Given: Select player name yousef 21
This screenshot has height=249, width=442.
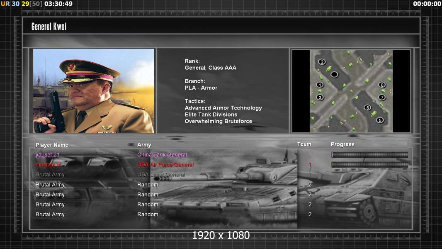Looking at the screenshot, I should 47,155.
